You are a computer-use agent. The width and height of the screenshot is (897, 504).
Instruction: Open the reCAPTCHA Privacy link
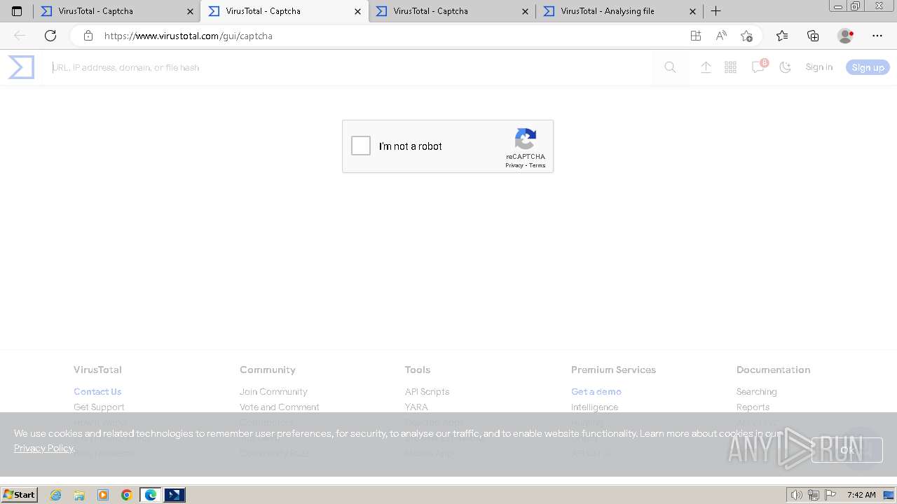click(514, 165)
